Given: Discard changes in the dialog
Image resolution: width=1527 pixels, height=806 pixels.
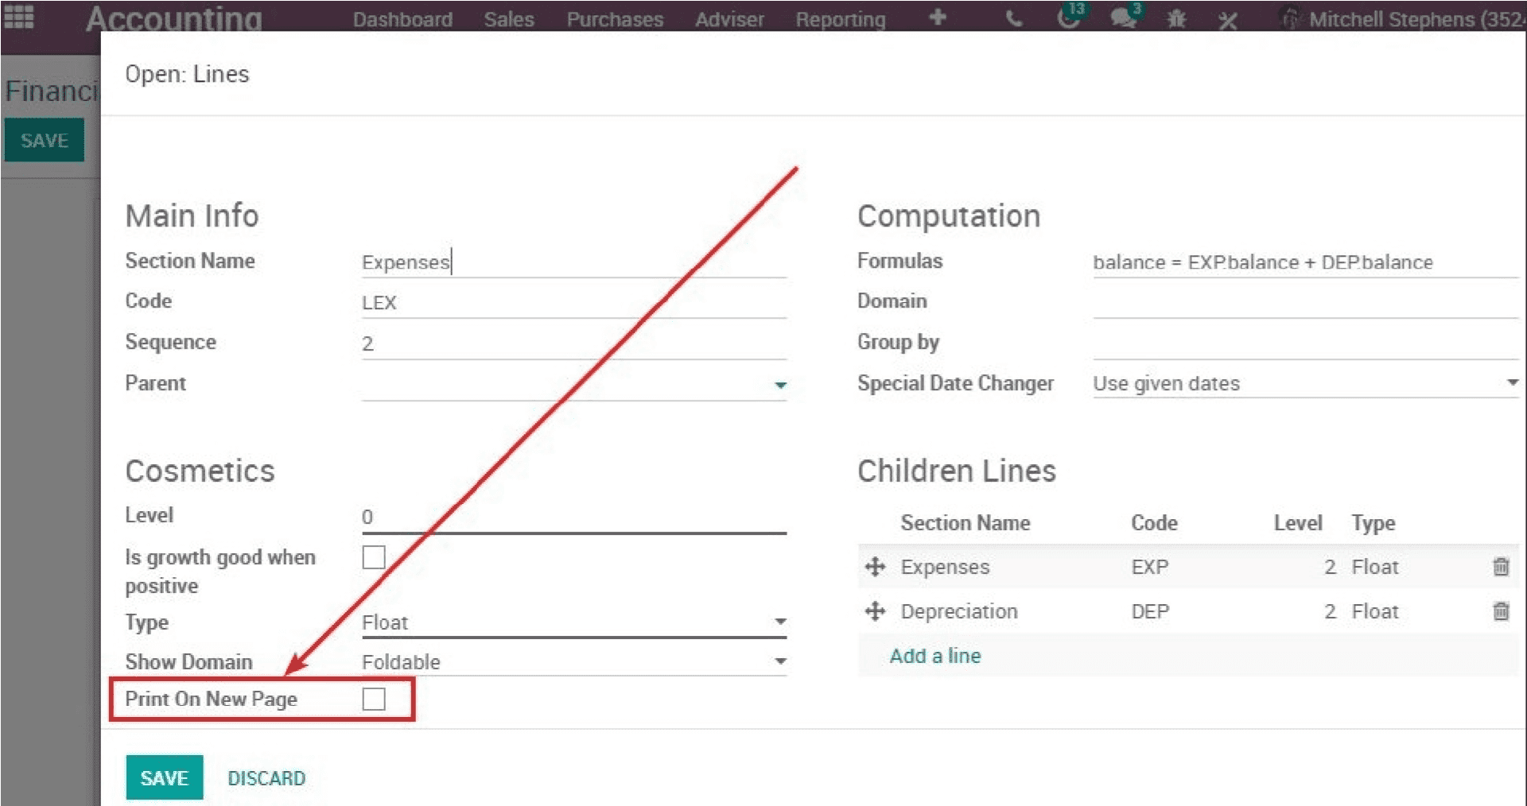Looking at the screenshot, I should 266,778.
